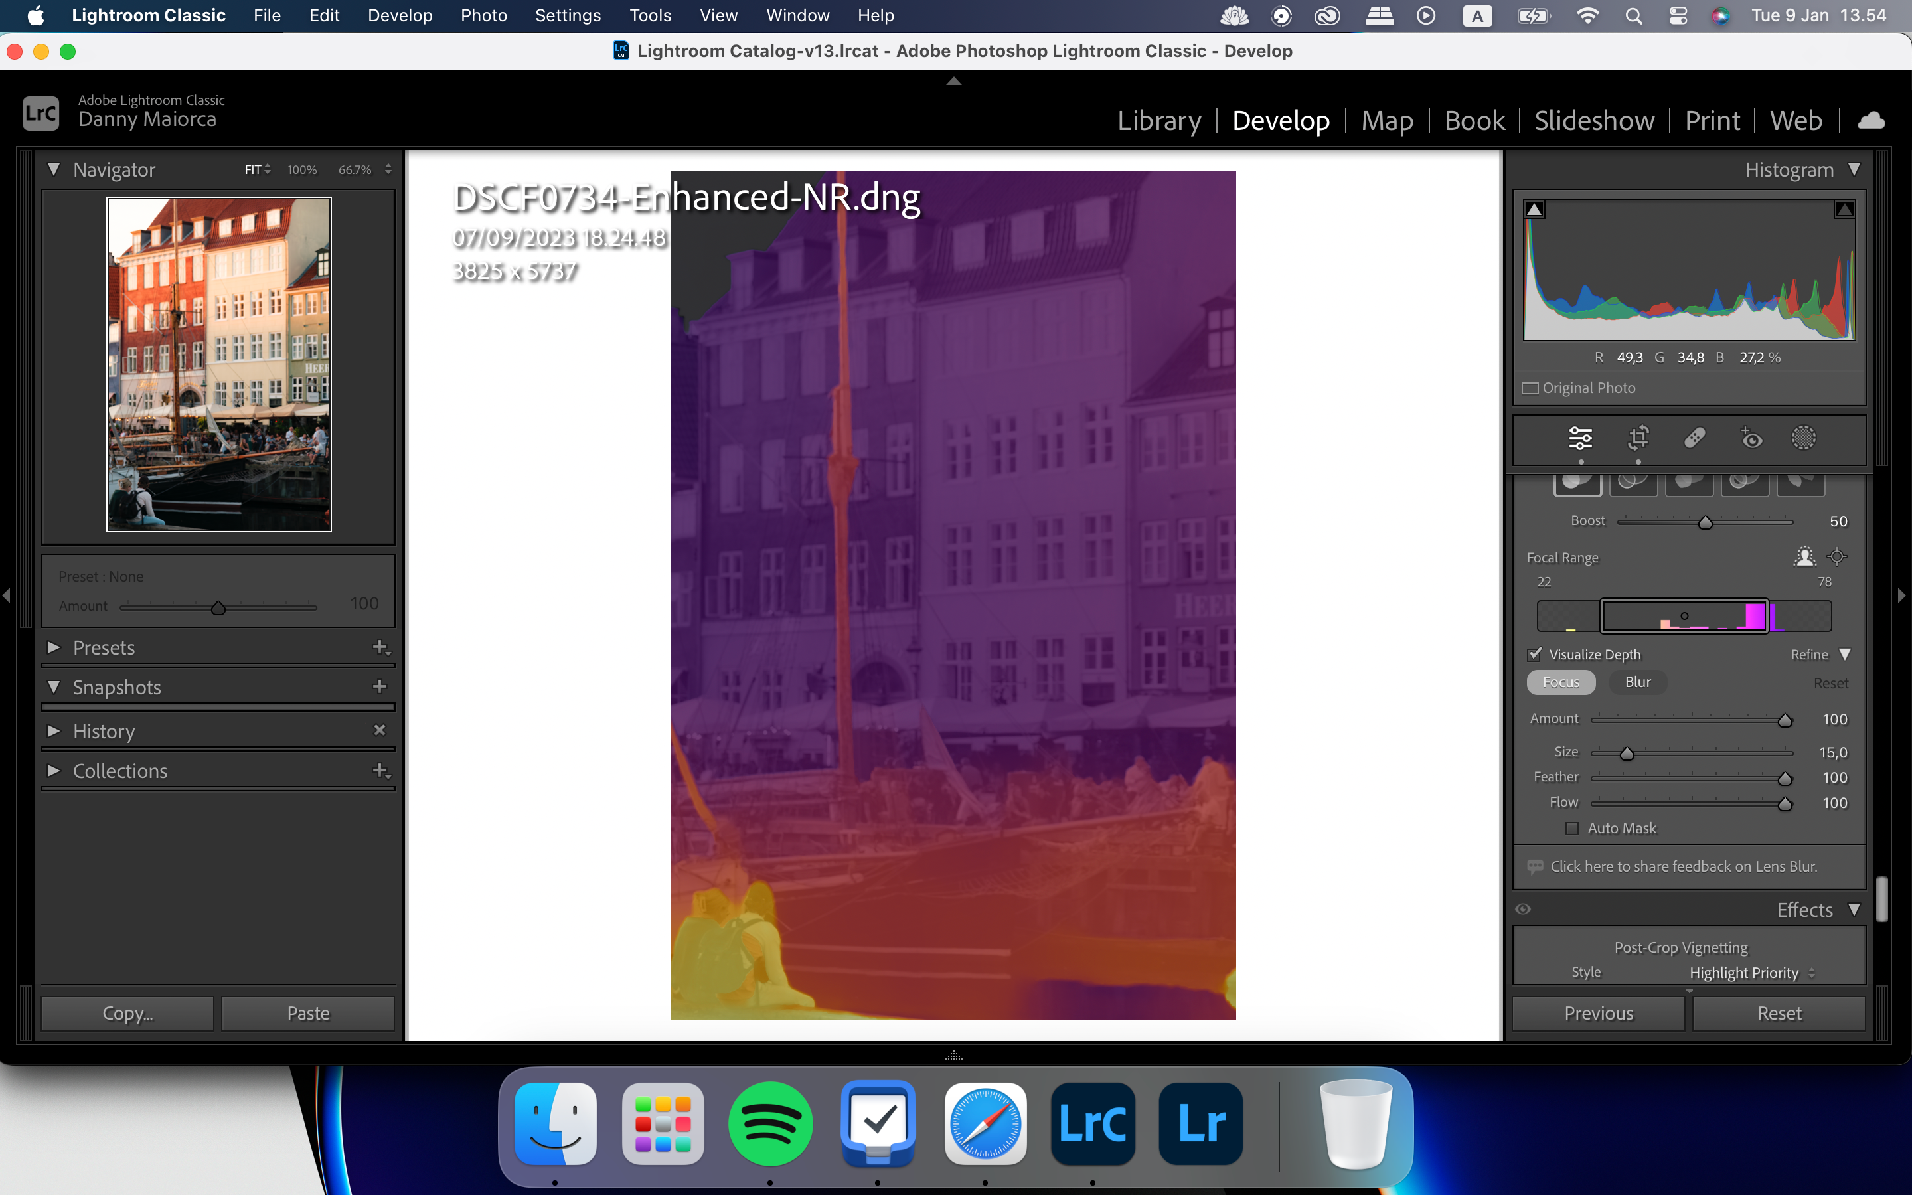The width and height of the screenshot is (1912, 1195).
Task: Open the Develop menu
Action: 399,15
